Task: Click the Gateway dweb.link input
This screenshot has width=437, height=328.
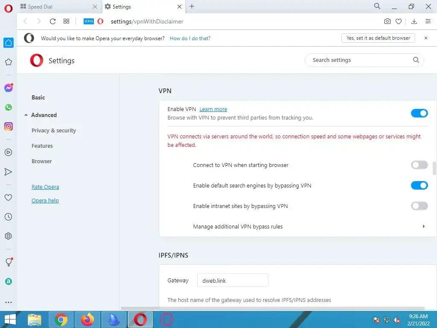Action: coord(233,280)
